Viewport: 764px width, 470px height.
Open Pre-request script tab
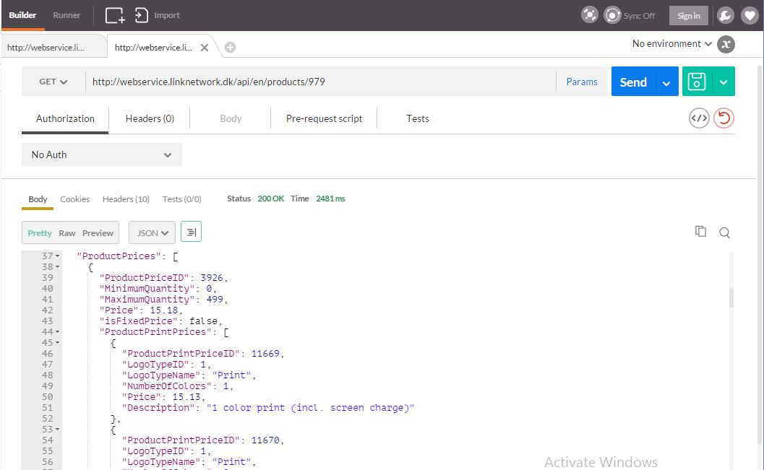[324, 118]
